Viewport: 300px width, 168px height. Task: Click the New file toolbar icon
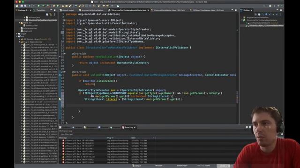(x=17, y=6)
